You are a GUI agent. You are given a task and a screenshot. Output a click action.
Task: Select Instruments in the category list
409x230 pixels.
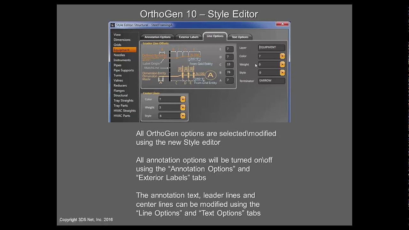(x=122, y=60)
